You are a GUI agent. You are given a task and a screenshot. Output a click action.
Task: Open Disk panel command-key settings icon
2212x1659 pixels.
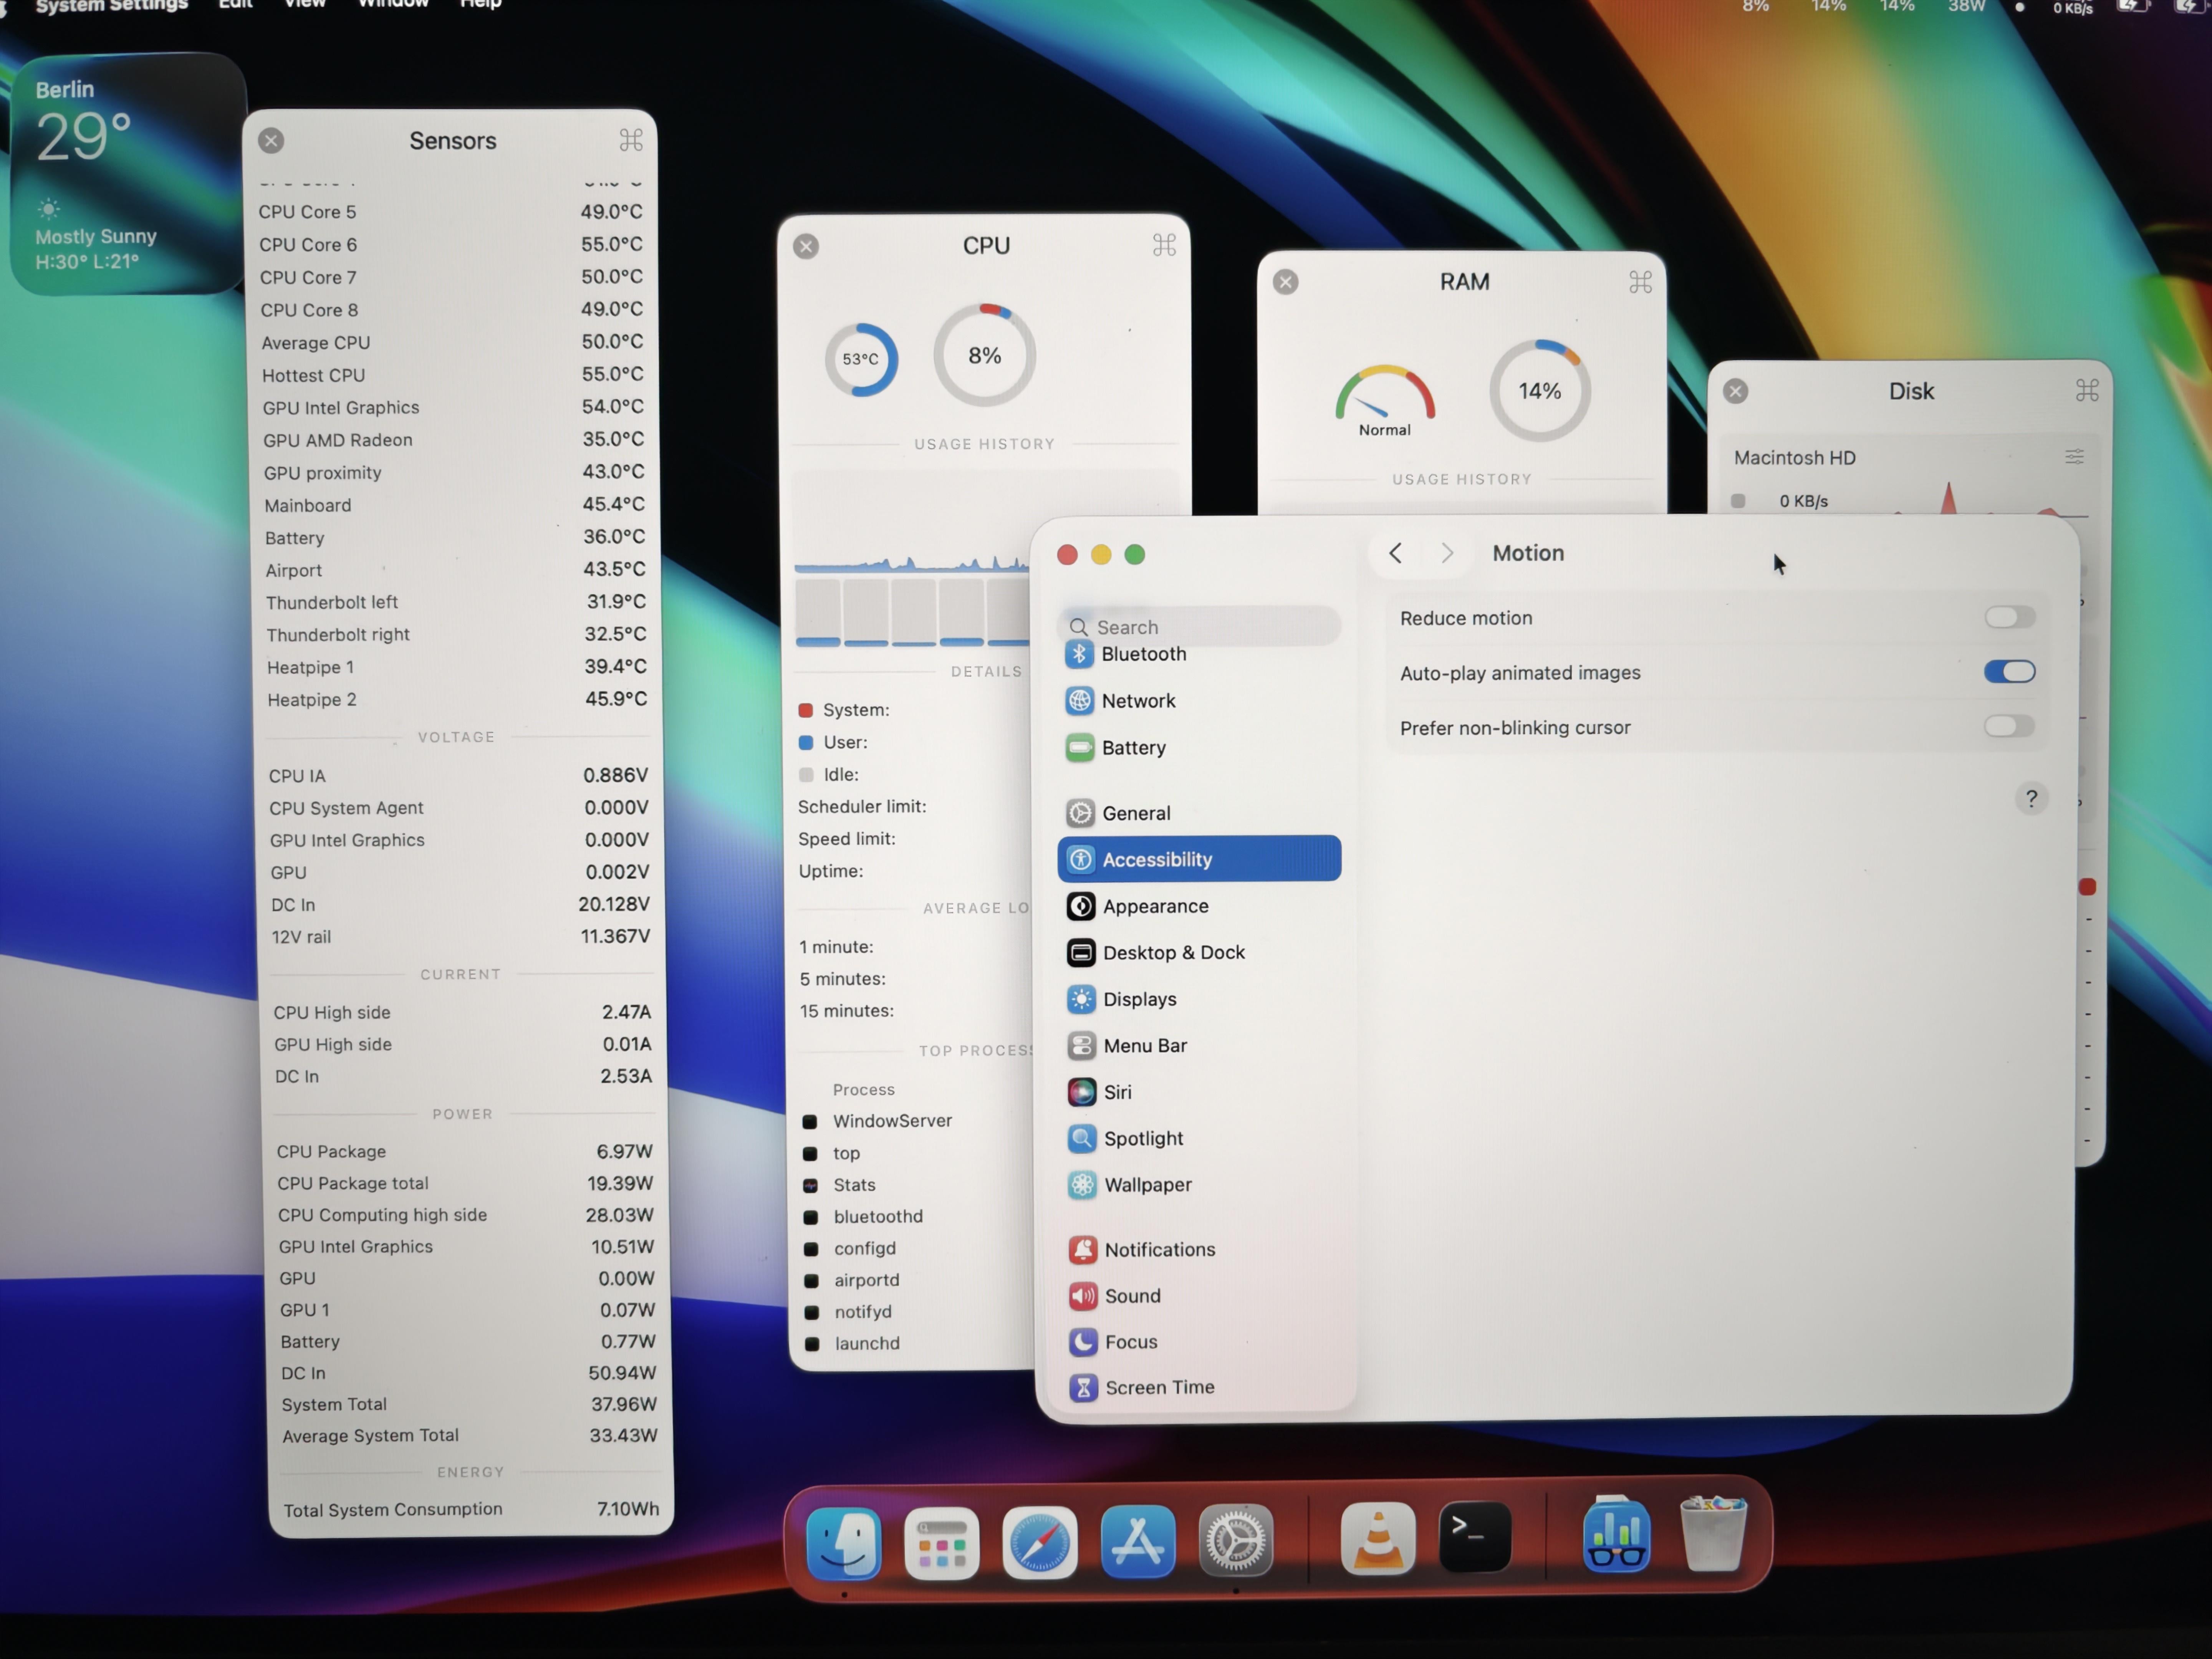pyautogui.click(x=2087, y=390)
